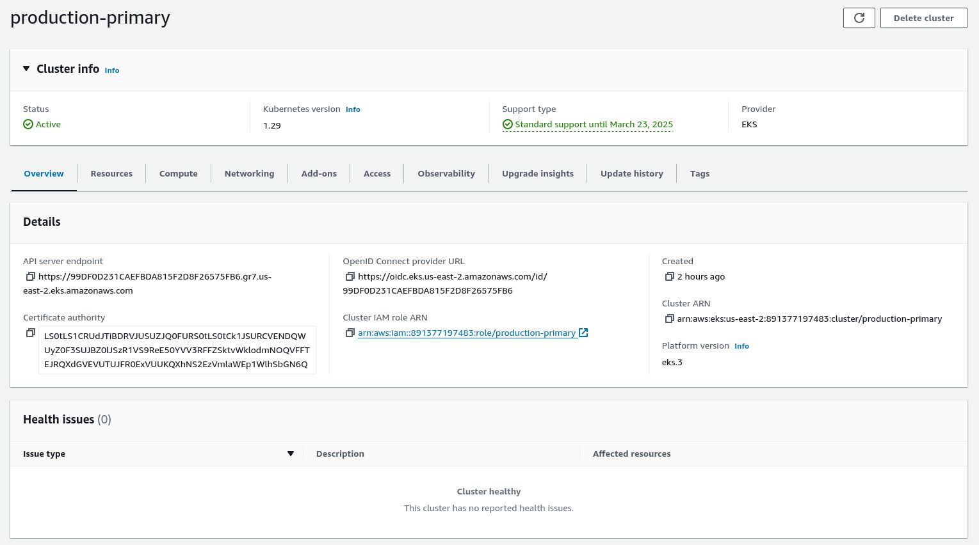Copy the Cluster IAM role ARN

point(350,333)
